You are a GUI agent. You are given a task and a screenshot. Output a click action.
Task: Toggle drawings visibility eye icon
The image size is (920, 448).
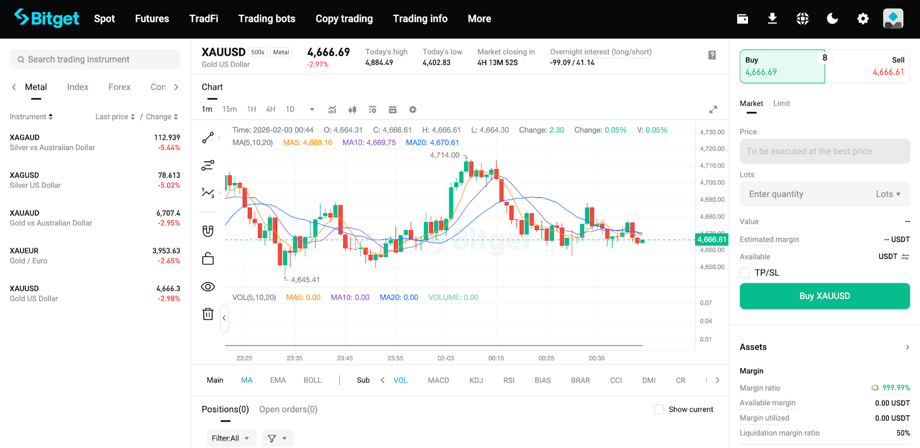[x=208, y=286]
